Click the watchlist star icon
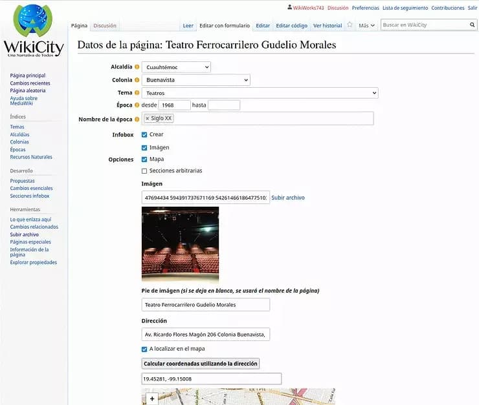This screenshot has width=479, height=405. point(350,25)
